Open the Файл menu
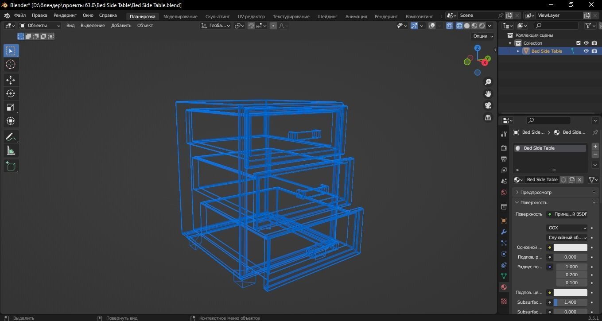 click(19, 15)
